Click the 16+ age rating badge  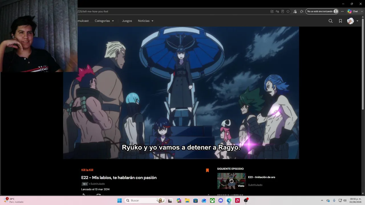[85, 184]
